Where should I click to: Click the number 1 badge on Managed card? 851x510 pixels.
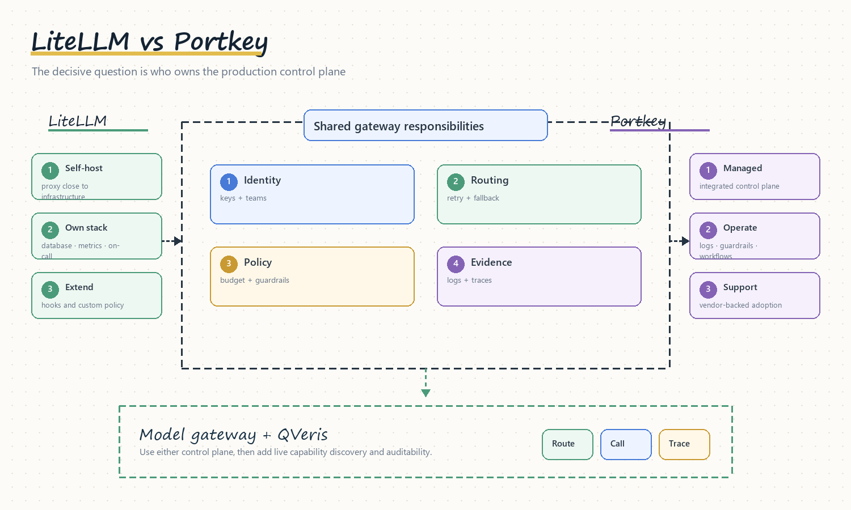pos(708,170)
